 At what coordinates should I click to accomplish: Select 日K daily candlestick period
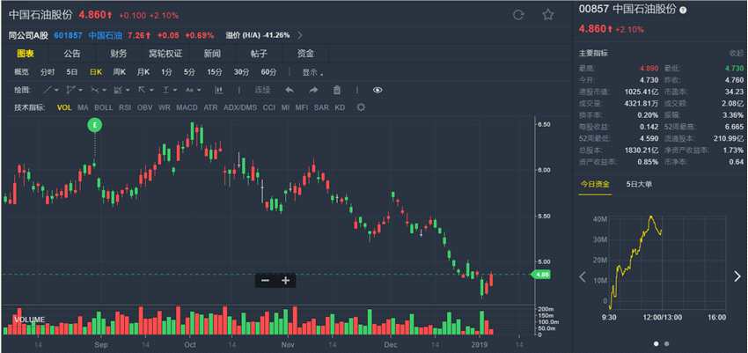(x=95, y=72)
